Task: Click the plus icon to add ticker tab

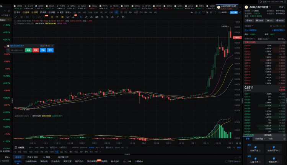Action: pyautogui.click(x=240, y=7)
